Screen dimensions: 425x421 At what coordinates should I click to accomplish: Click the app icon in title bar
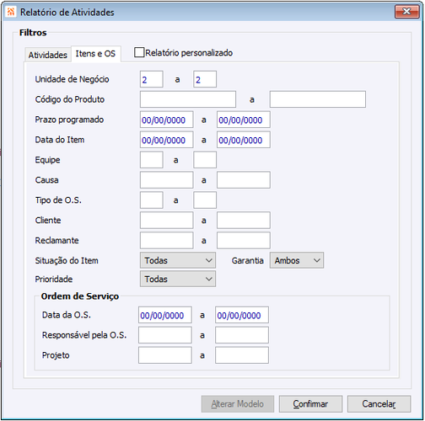[11, 12]
